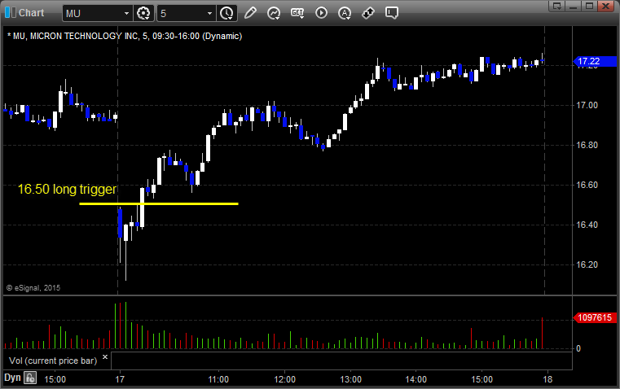The image size is (620, 389).
Task: Toggle the lock icon beside Dyn
Action: [30, 378]
